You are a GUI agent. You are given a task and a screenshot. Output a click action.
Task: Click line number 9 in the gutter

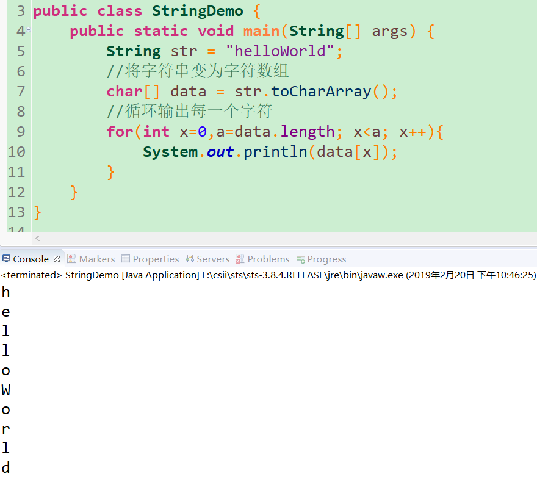click(x=21, y=132)
